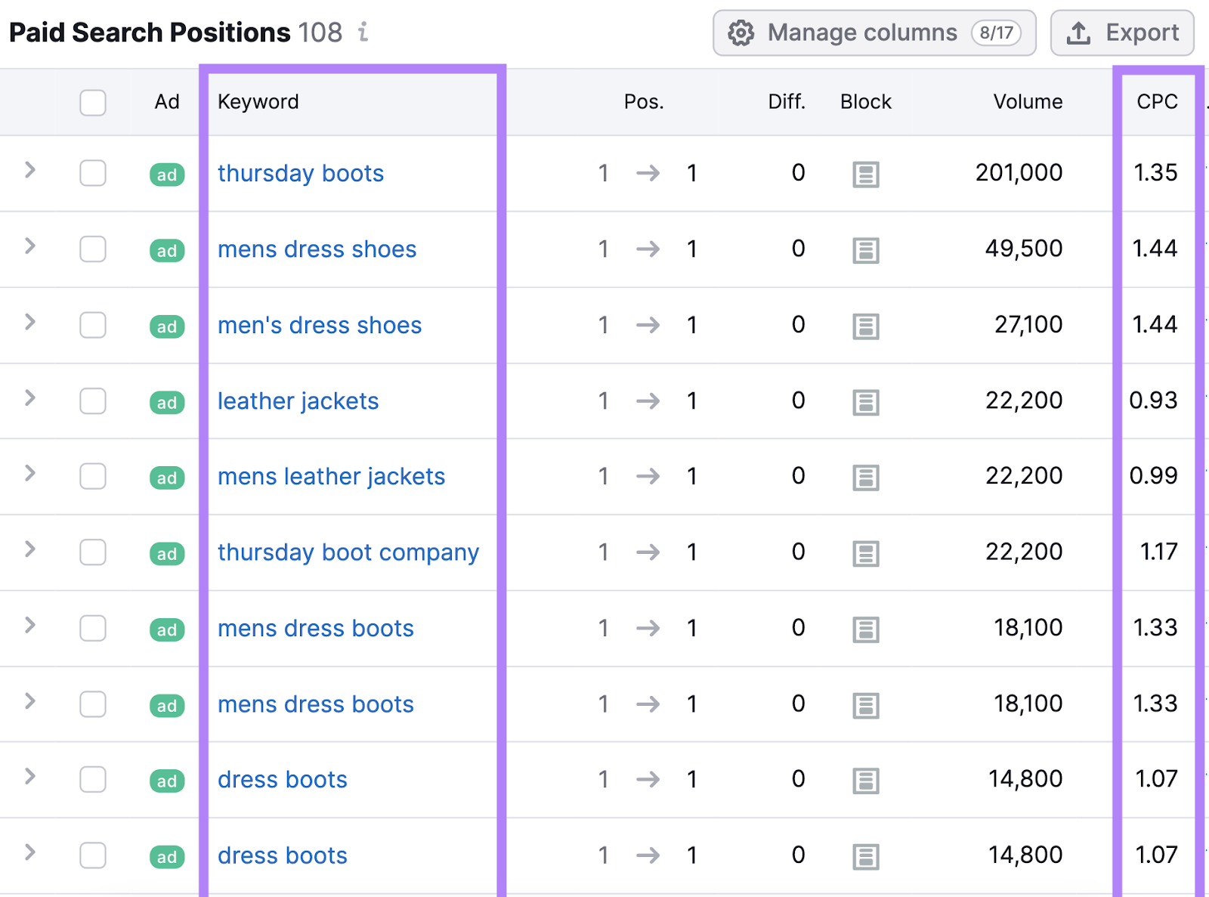Open SERP snapshot icon for thursday boot company

click(865, 552)
